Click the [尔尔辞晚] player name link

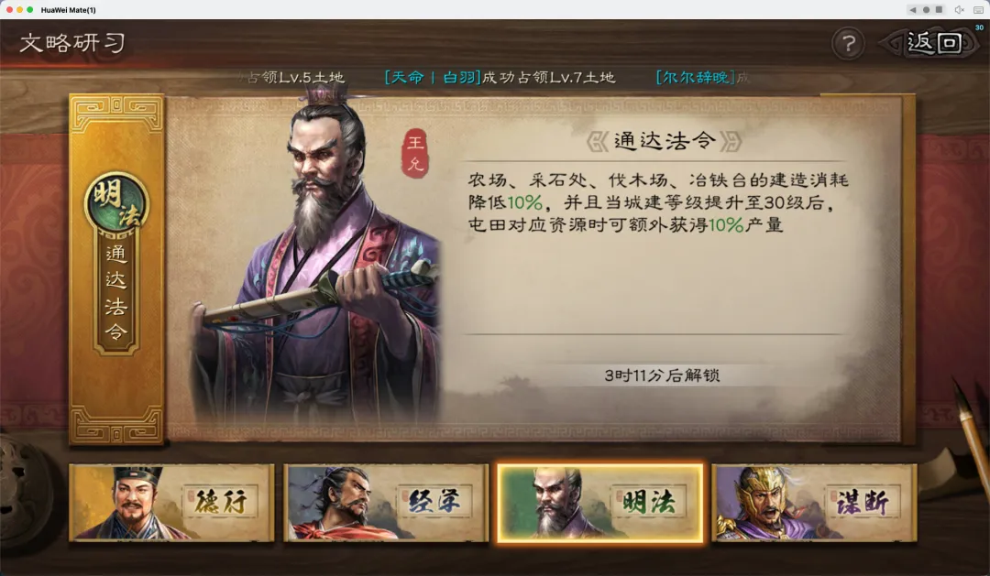point(695,77)
